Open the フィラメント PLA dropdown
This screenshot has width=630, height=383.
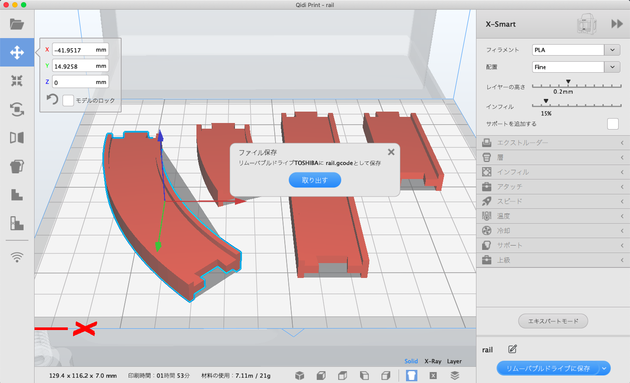point(612,49)
